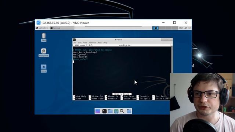Click the network signal panel icon
The image size is (235, 132).
[x=185, y=28]
